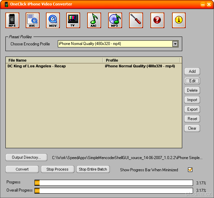
Task: Click the File Name column header
Action: pos(54,60)
